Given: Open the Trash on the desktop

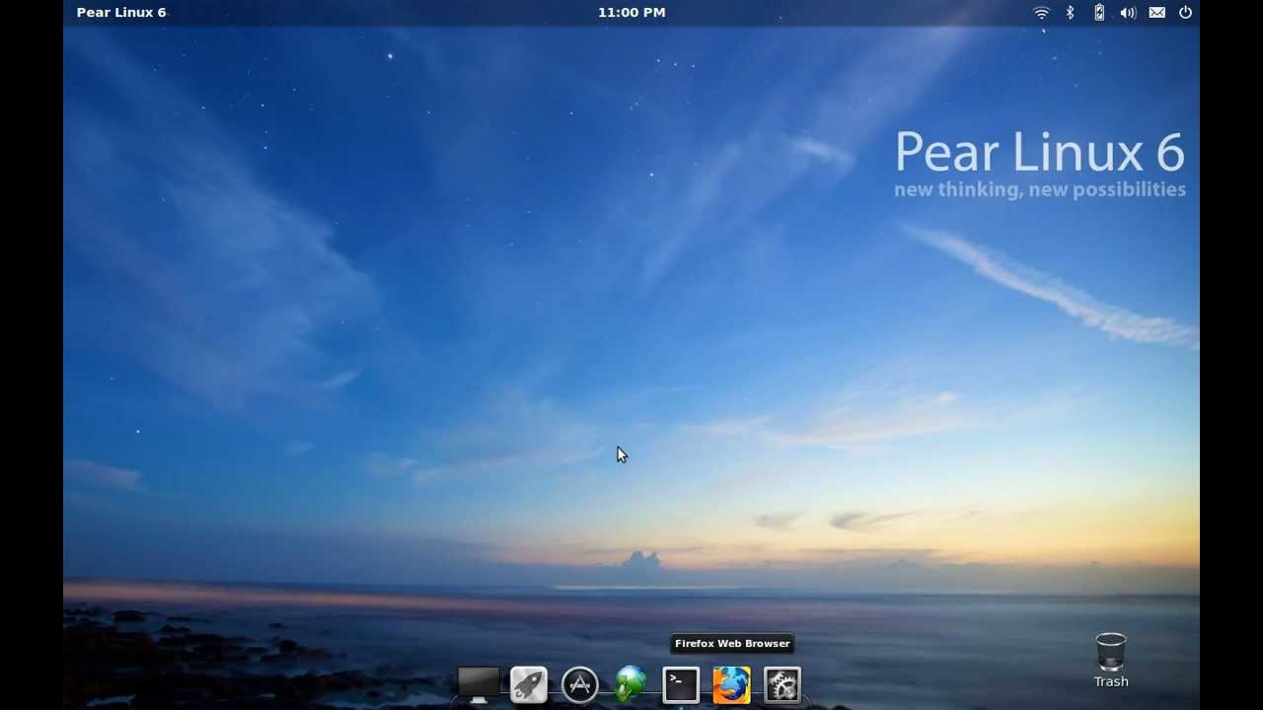Looking at the screenshot, I should tap(1111, 661).
